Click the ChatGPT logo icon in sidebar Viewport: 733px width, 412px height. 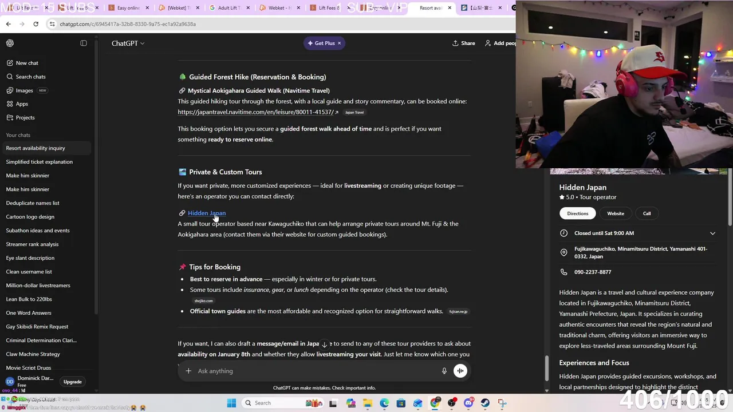pos(10,43)
